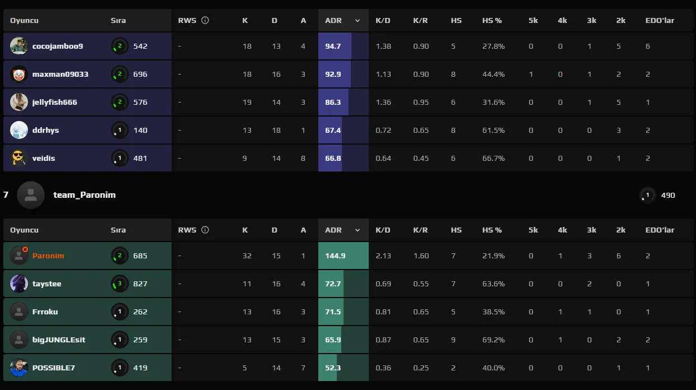Open Paronim's player profile link
696x390 pixels.
point(48,256)
